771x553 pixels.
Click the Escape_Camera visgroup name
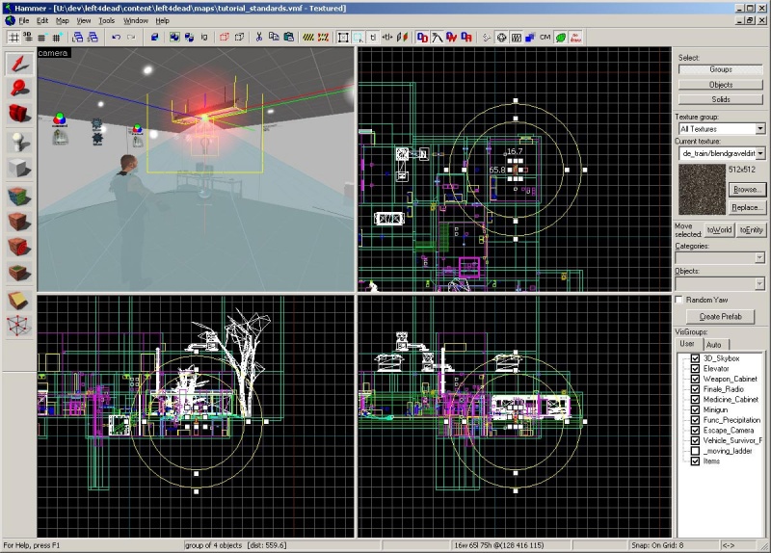point(729,431)
